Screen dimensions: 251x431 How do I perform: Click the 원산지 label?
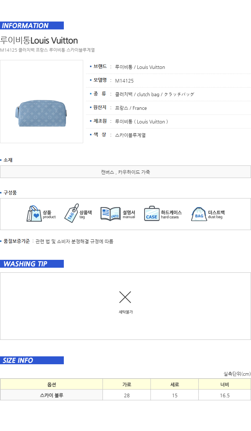click(x=100, y=108)
